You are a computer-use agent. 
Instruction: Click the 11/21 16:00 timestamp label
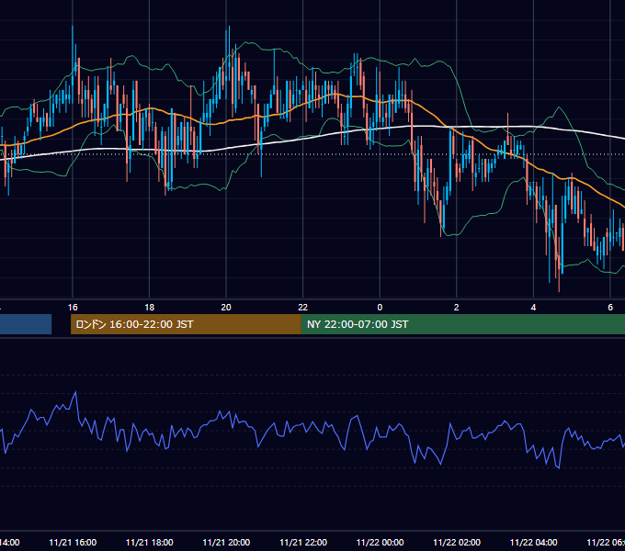tap(73, 542)
